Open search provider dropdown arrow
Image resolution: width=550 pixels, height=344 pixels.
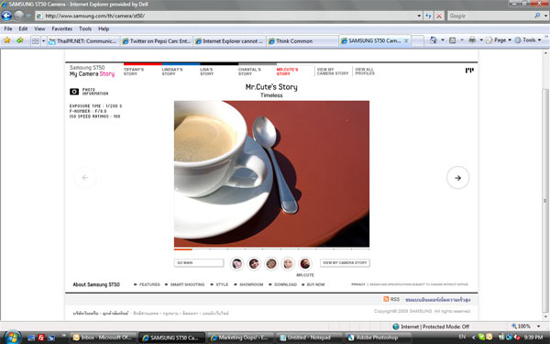tap(545, 16)
